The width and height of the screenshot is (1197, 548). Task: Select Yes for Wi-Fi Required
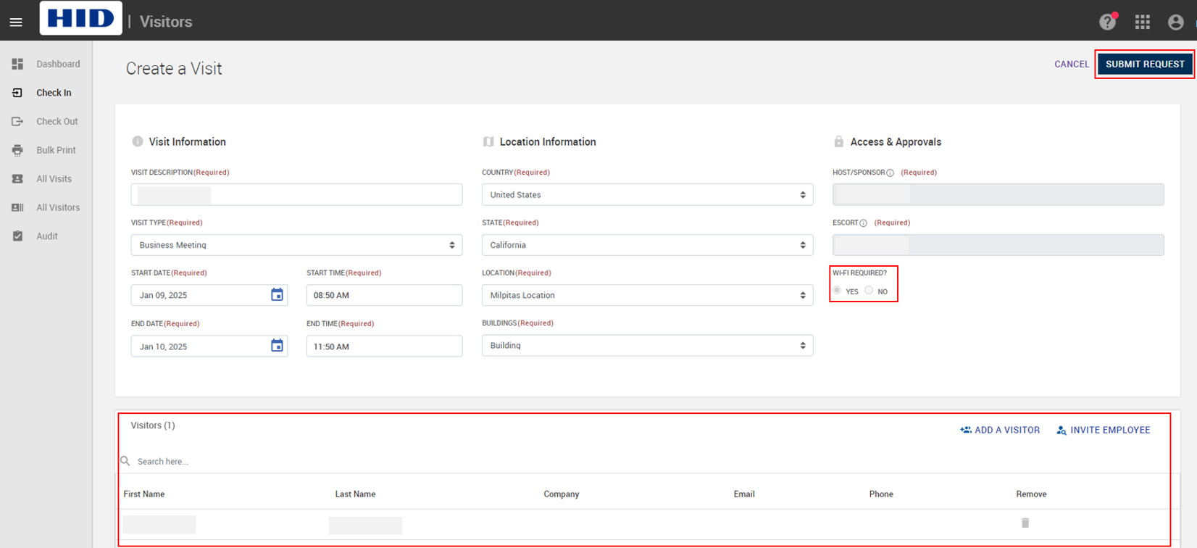point(838,291)
